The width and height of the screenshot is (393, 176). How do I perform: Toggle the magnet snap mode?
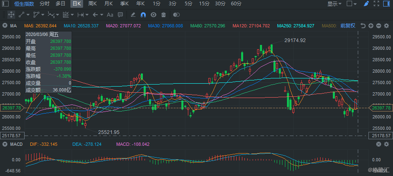click(143, 15)
